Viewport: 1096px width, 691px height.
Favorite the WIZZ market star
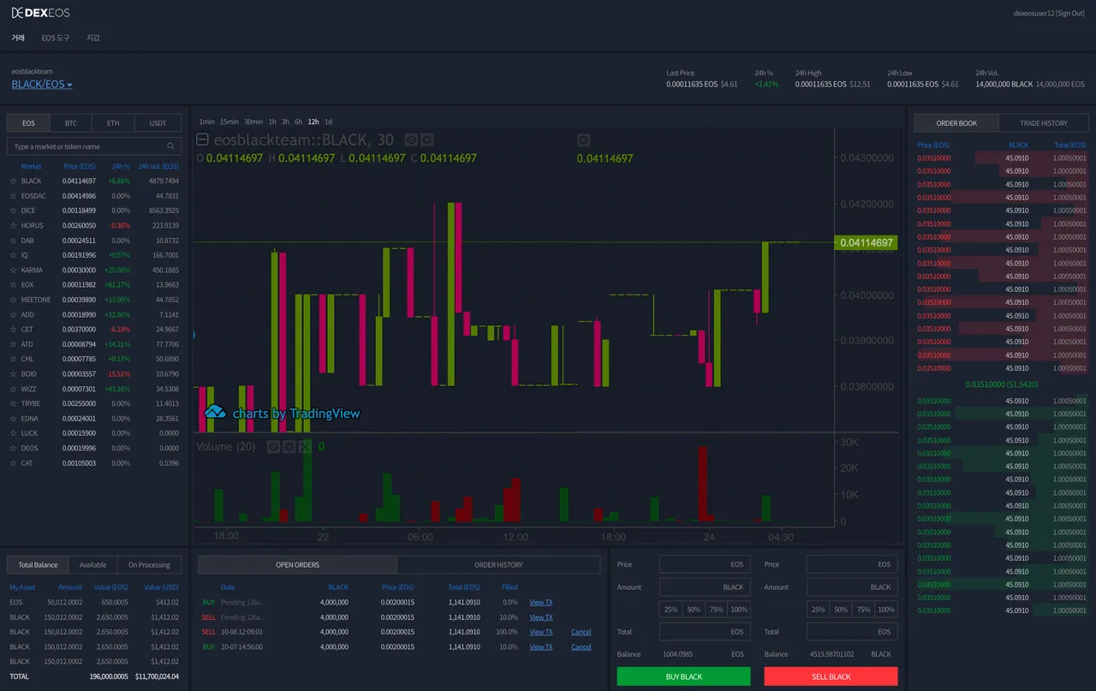coord(13,389)
